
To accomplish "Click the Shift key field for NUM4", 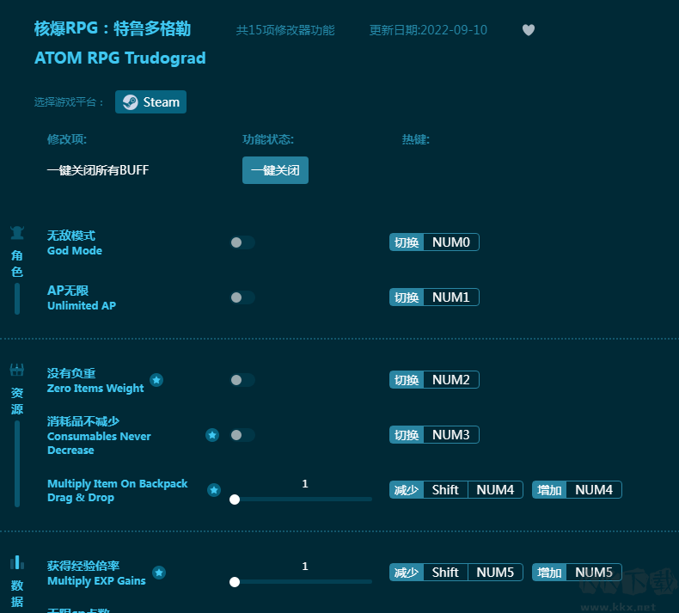I will [445, 490].
